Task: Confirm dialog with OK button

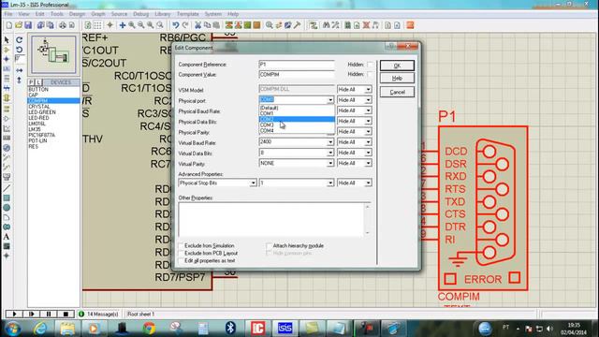Action: 397,66
